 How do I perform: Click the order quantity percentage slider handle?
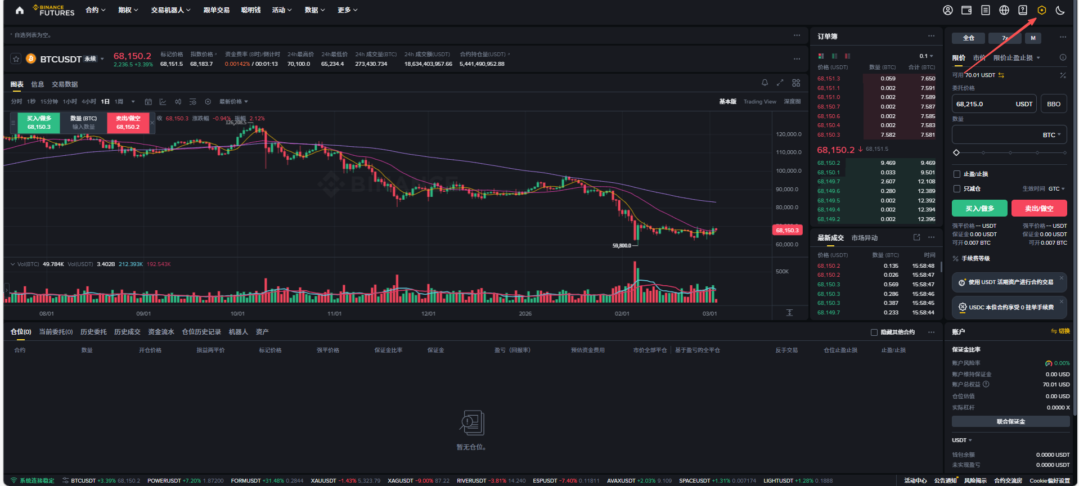(956, 152)
